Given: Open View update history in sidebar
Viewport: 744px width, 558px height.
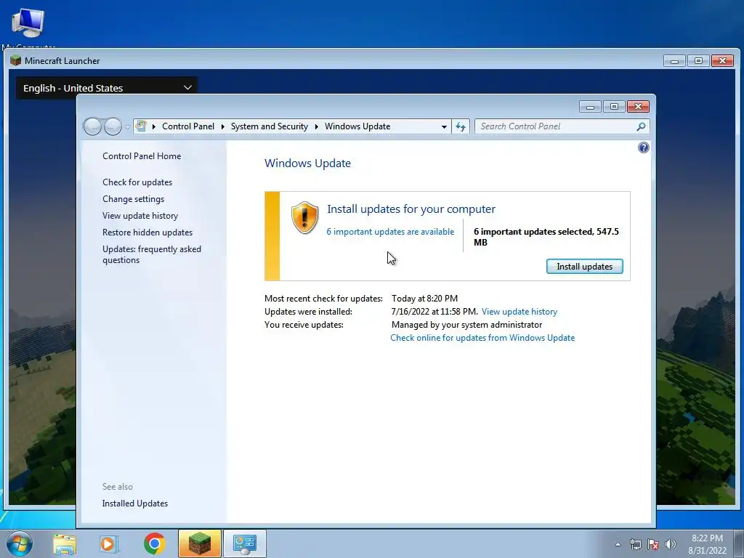Looking at the screenshot, I should tap(140, 215).
